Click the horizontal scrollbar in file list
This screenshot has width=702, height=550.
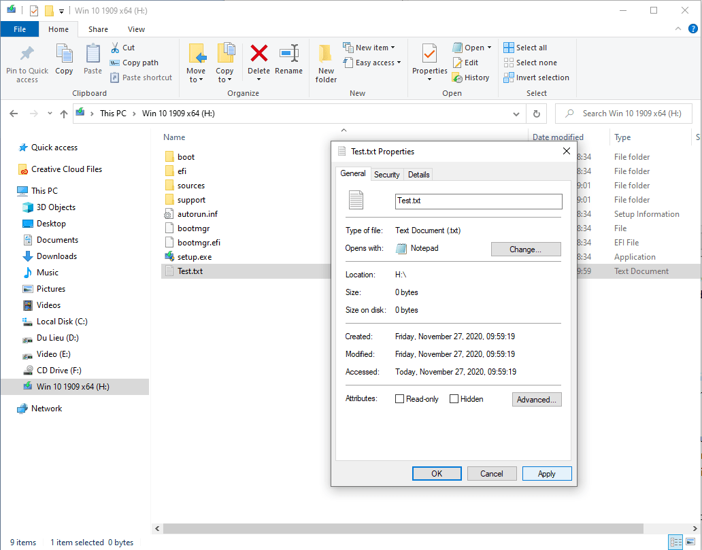click(x=403, y=528)
